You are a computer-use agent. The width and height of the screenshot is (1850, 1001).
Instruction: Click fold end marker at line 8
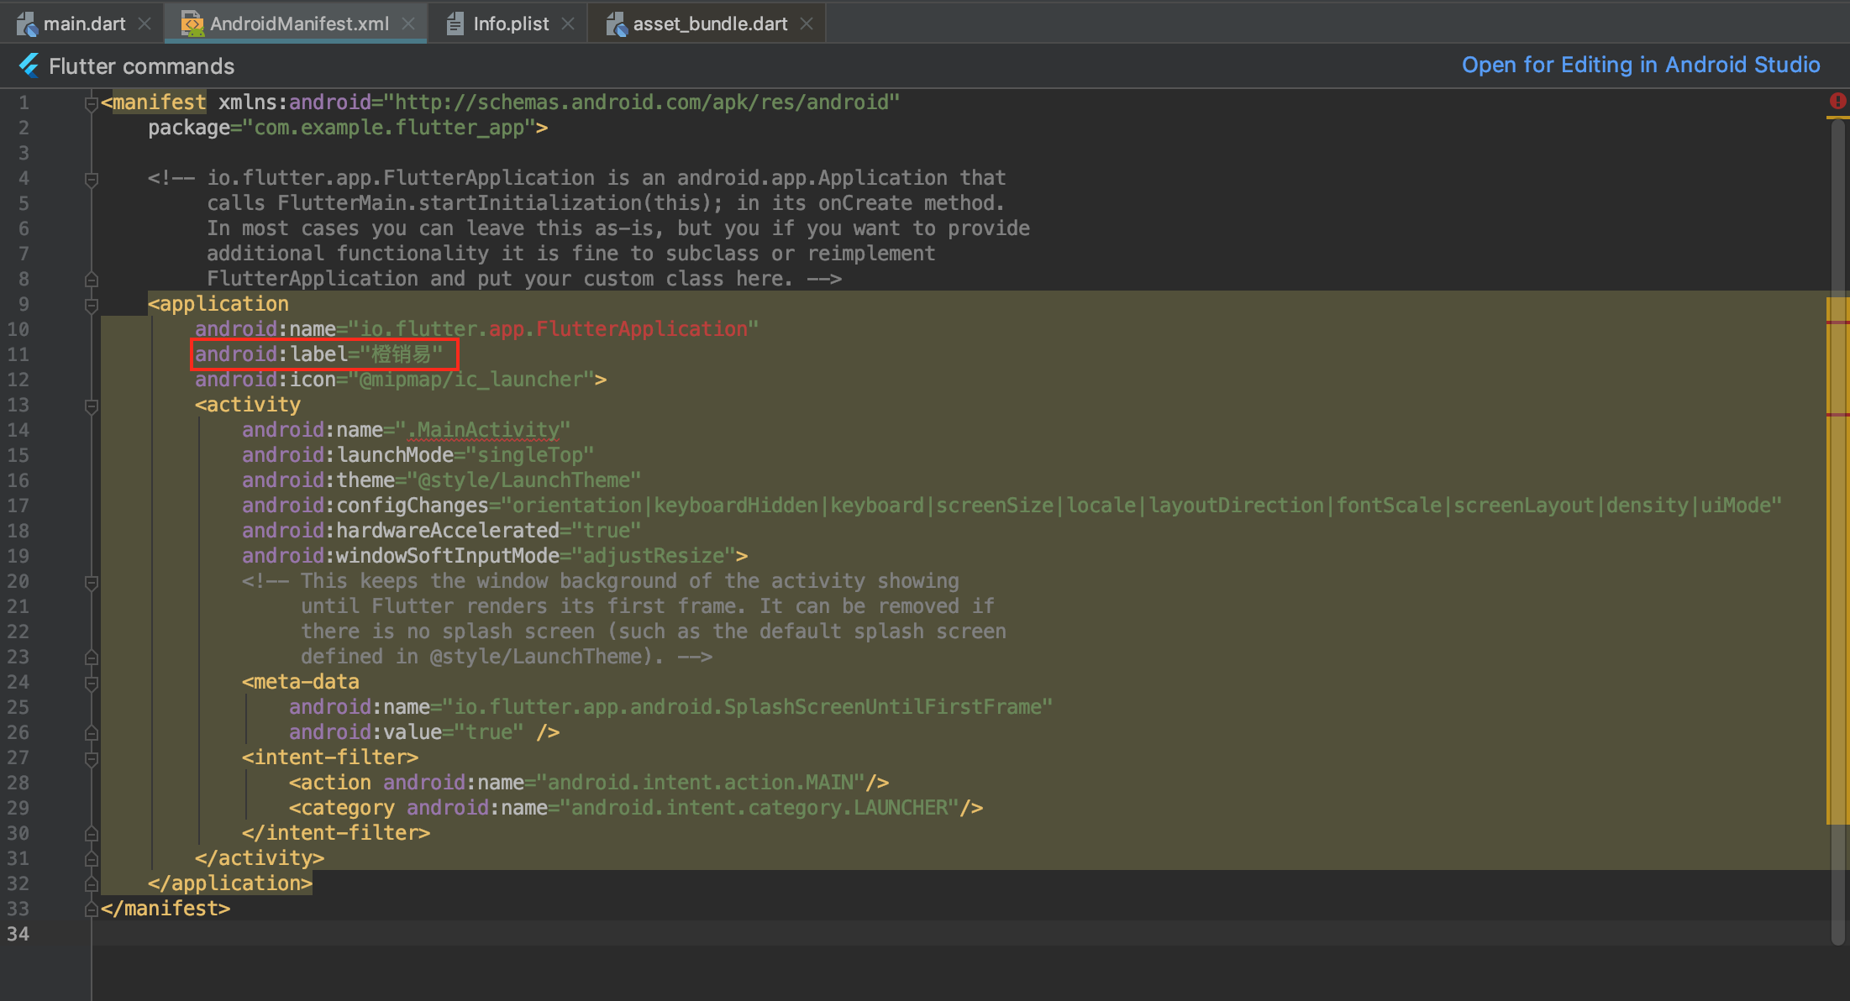[x=92, y=279]
